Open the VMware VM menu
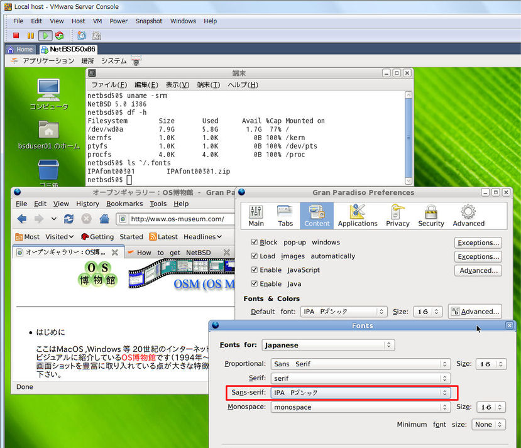 [97, 21]
